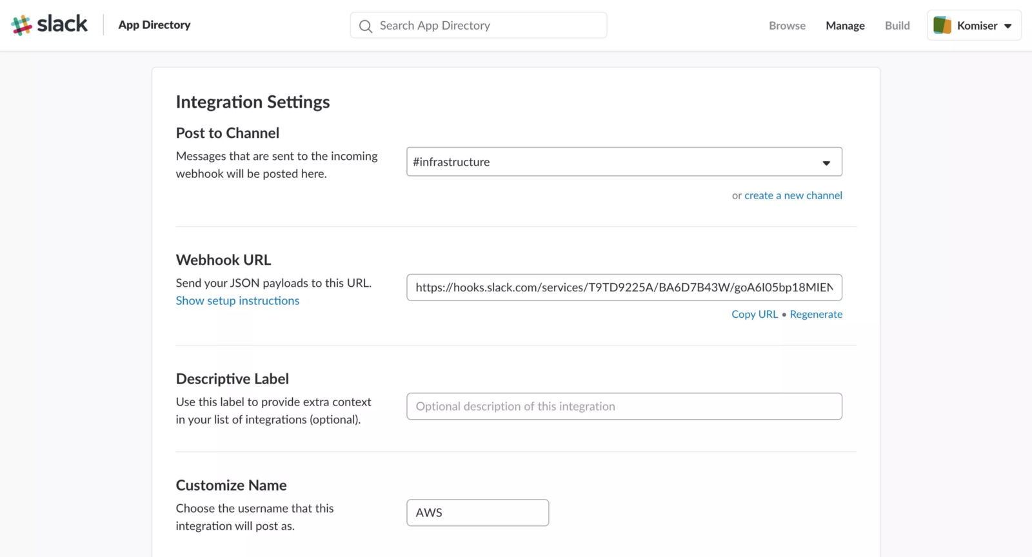The width and height of the screenshot is (1032, 557).
Task: Click the AWS username field
Action: (477, 513)
